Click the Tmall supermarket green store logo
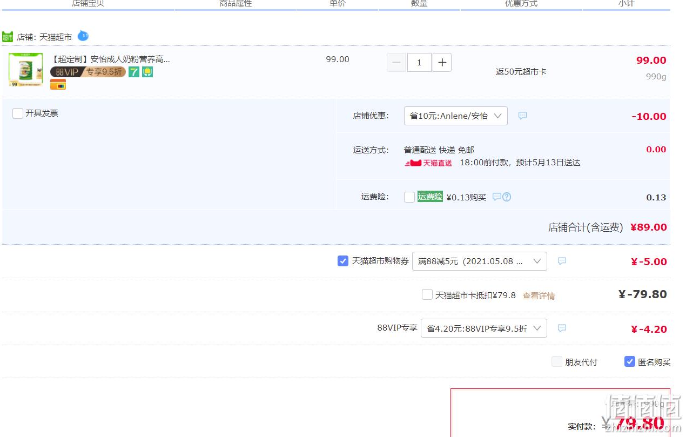This screenshot has height=437, width=686. 8,37
